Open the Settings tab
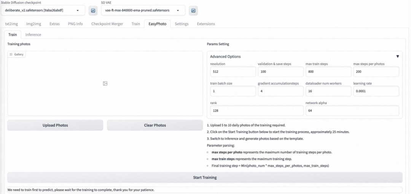411x194 pixels. pos(182,24)
